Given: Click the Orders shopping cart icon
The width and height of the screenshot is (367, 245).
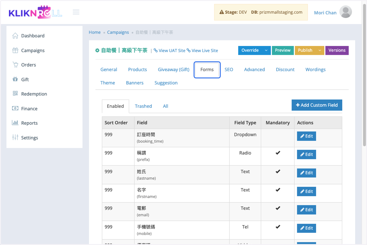Looking at the screenshot, I should [x=15, y=65].
